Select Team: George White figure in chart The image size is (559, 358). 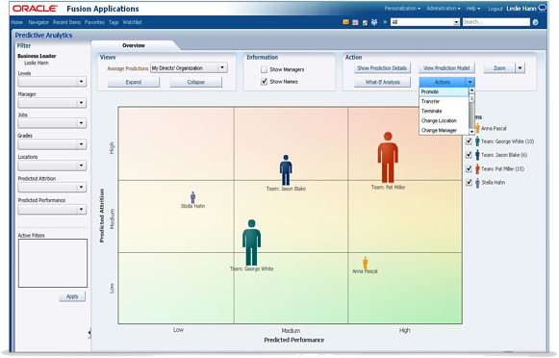pos(251,243)
